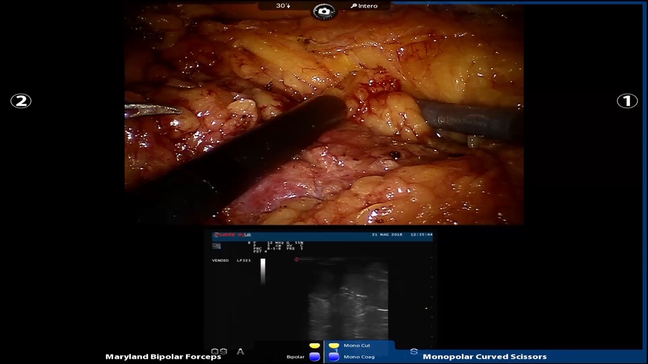The height and width of the screenshot is (364, 648).
Task: Click the Mono Cut label
Action: click(357, 345)
